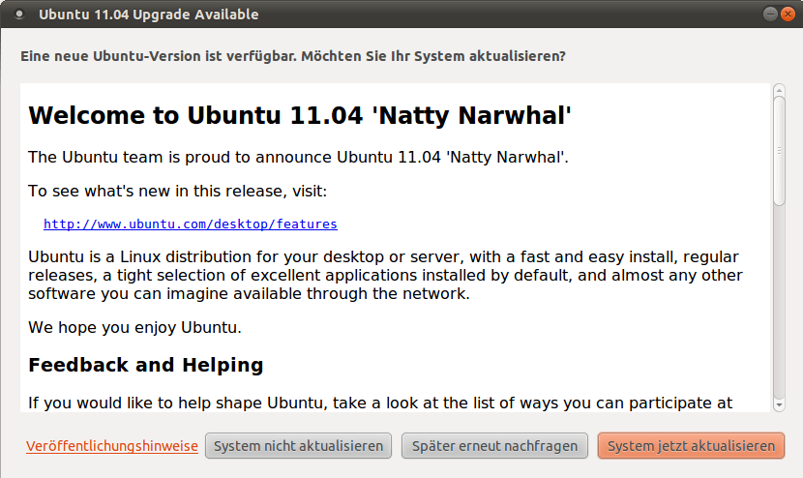Click the scrollbar up arrow
This screenshot has height=478, width=803.
(x=779, y=90)
